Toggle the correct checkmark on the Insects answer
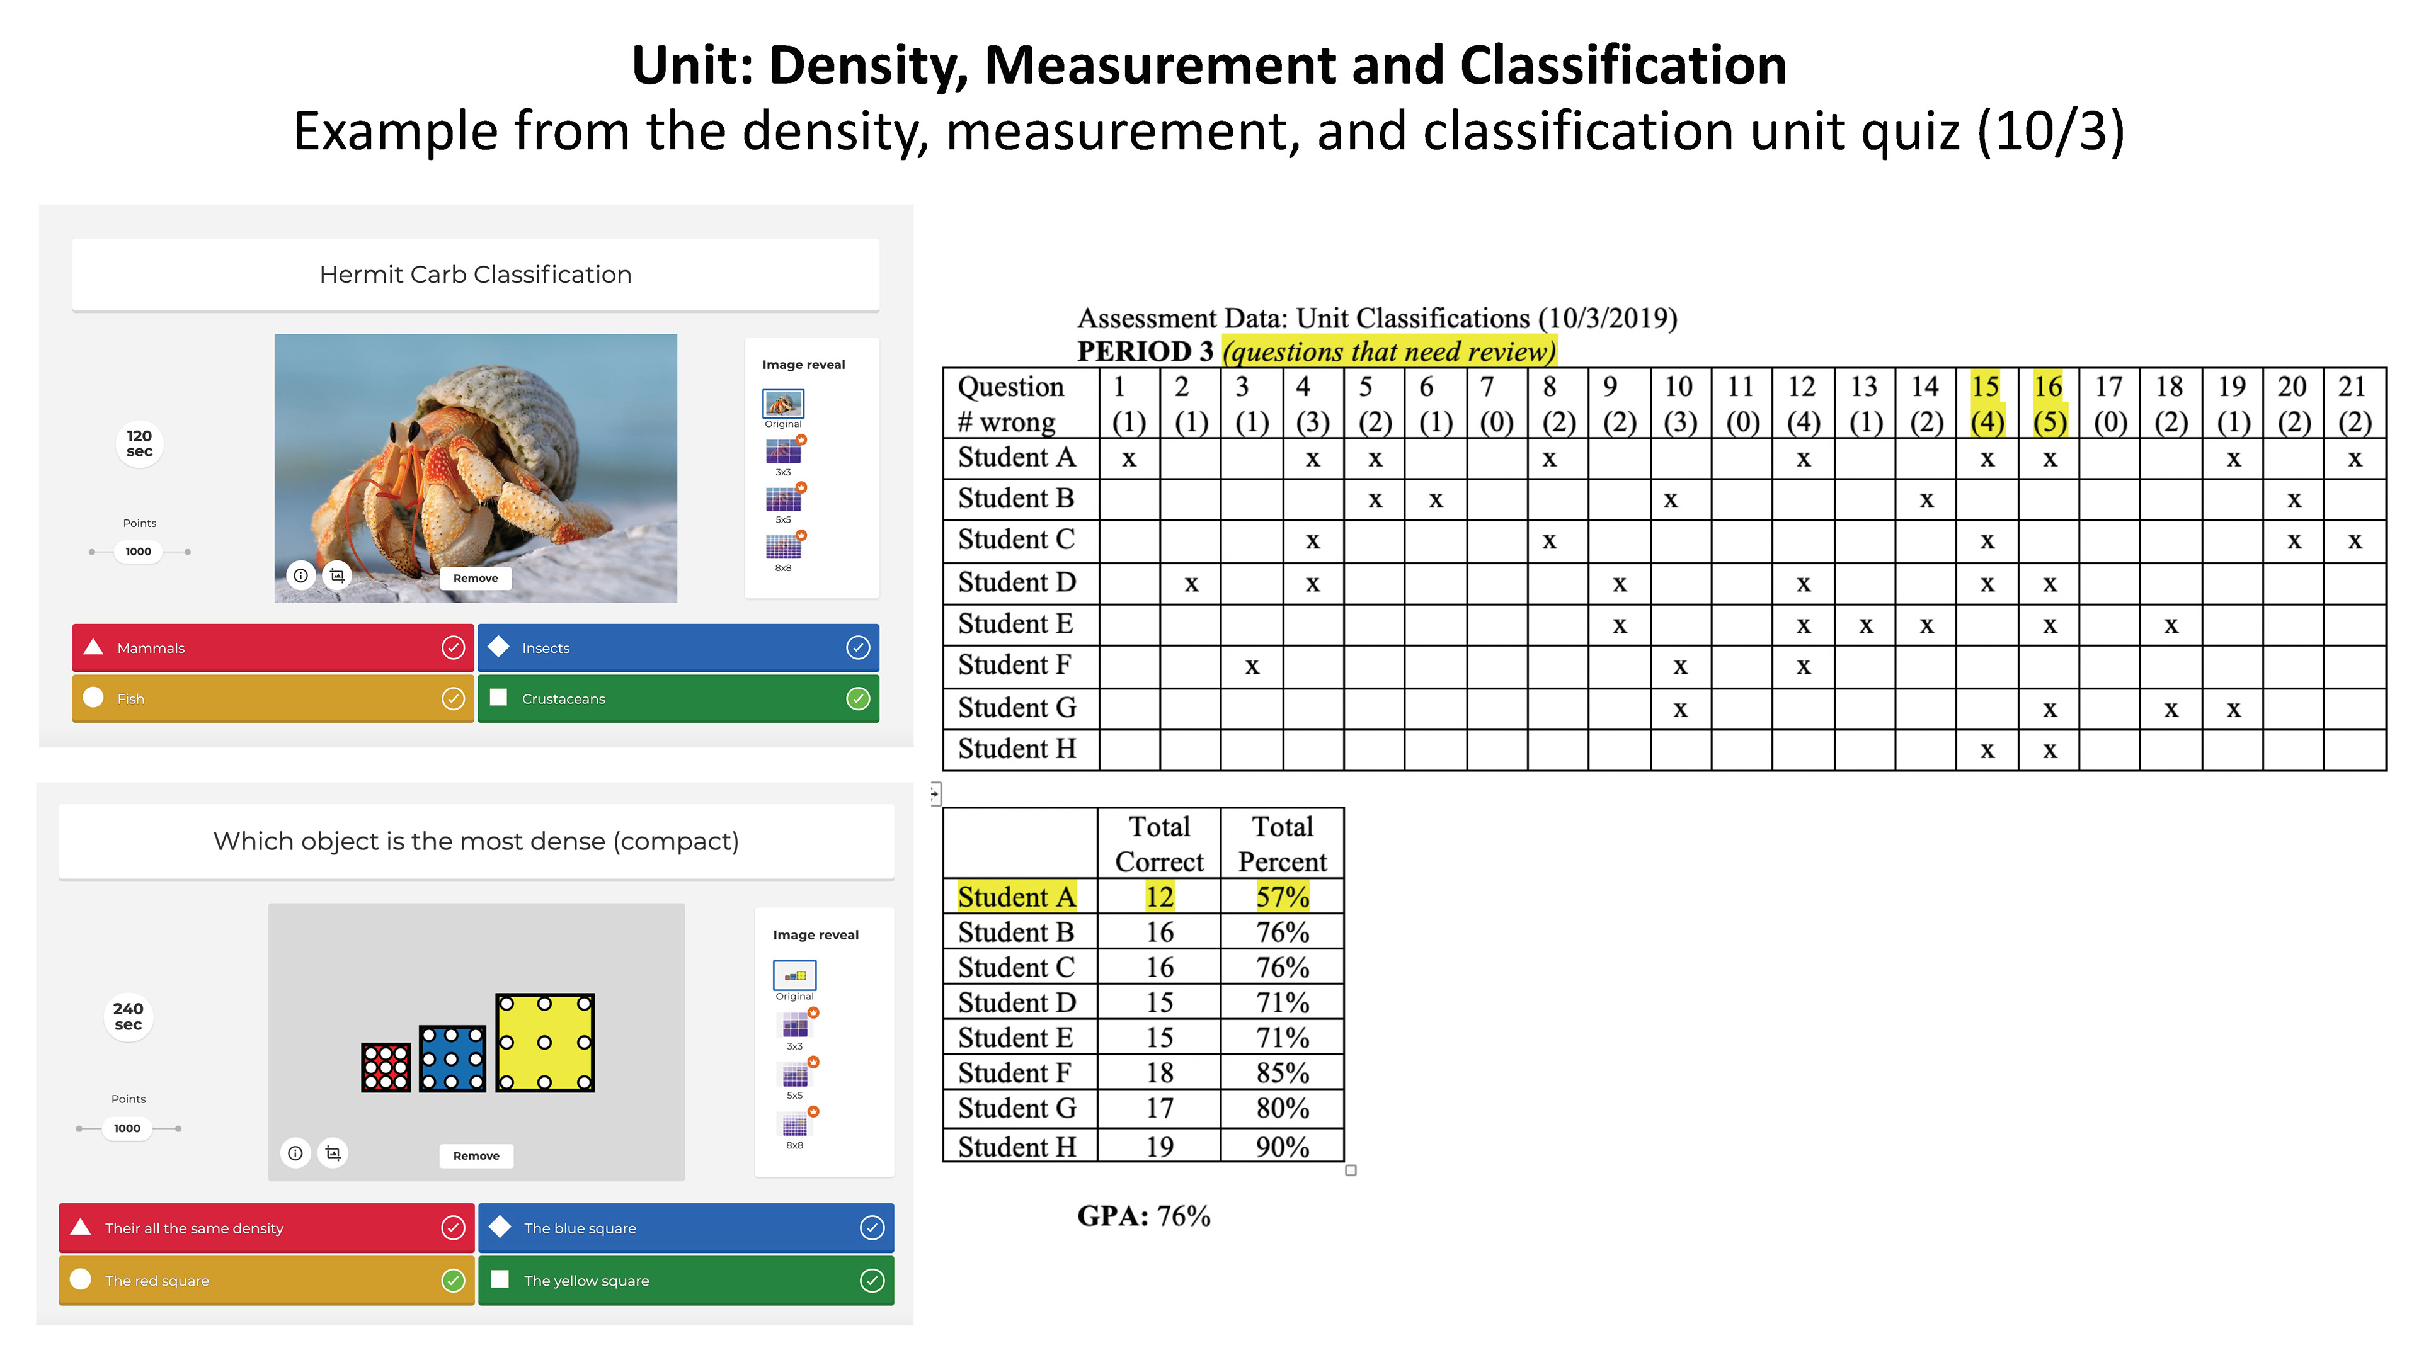This screenshot has height=1360, width=2419. [858, 648]
